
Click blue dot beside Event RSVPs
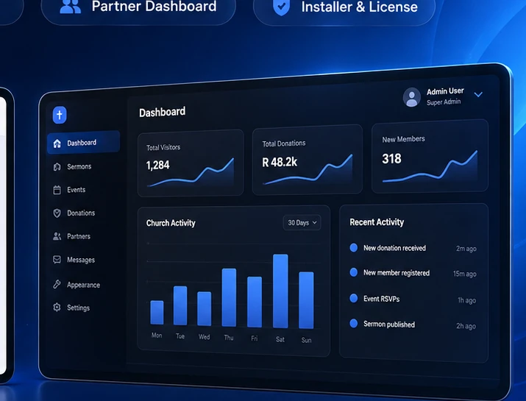[354, 298]
